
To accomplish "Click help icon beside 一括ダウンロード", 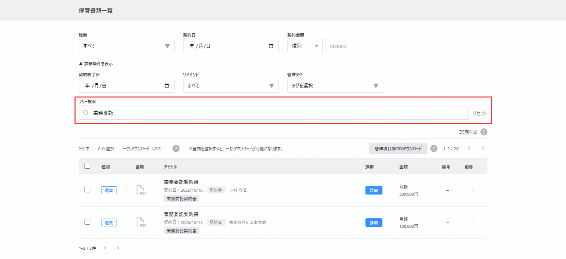I will pos(176,148).
